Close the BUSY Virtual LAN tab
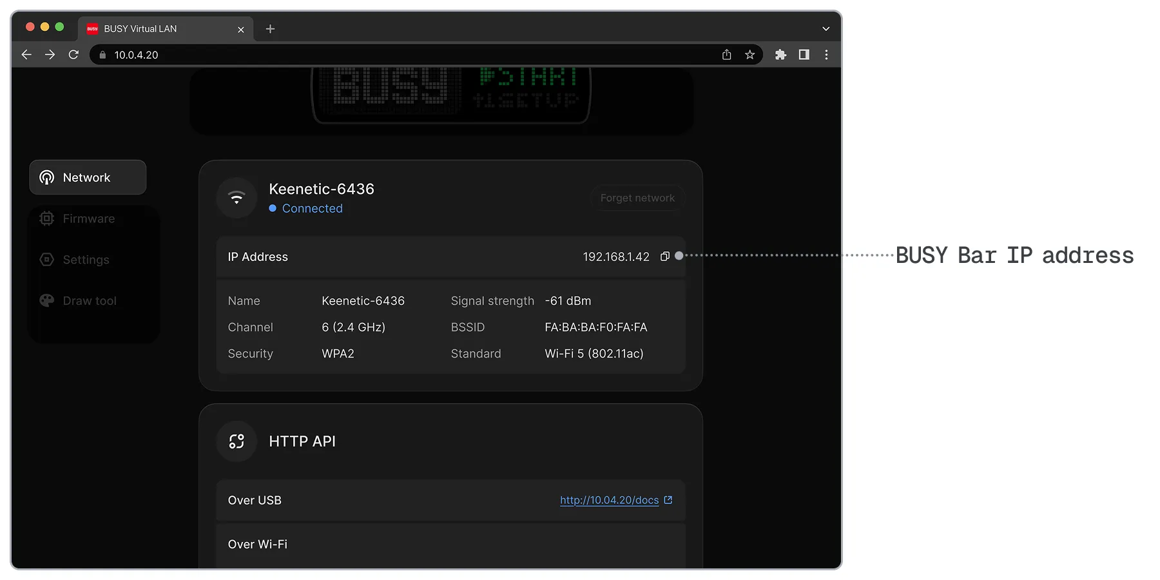 pos(241,30)
